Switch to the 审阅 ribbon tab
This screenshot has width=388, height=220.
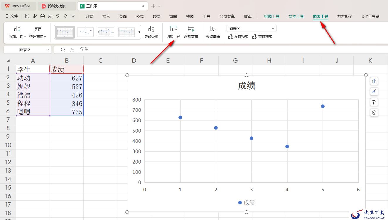[x=173, y=16]
